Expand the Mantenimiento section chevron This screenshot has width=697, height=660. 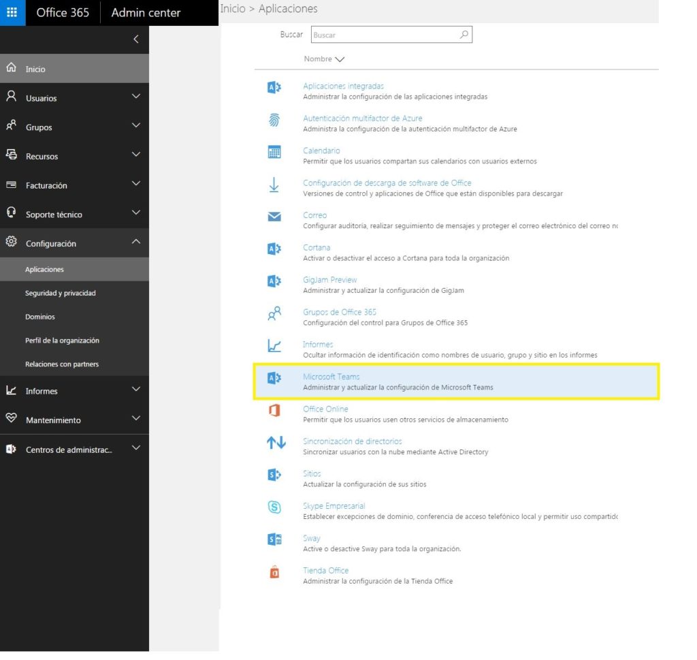point(136,418)
